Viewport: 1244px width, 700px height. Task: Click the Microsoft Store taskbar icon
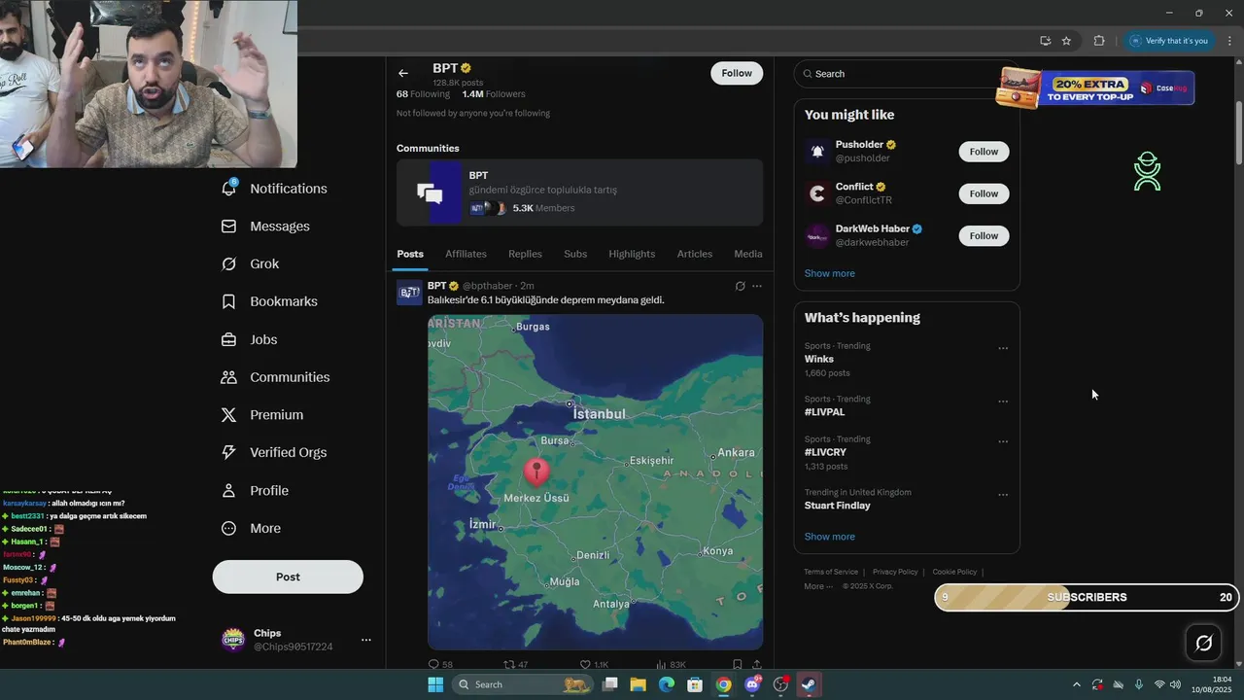coord(695,684)
